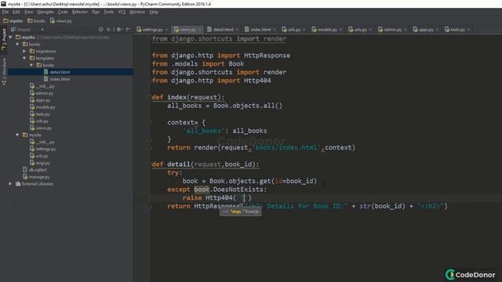Switch to the apps.py editor tab
502x282 pixels.
426,30
